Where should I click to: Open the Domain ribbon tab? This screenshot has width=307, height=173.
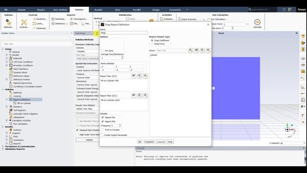(x=22, y=10)
